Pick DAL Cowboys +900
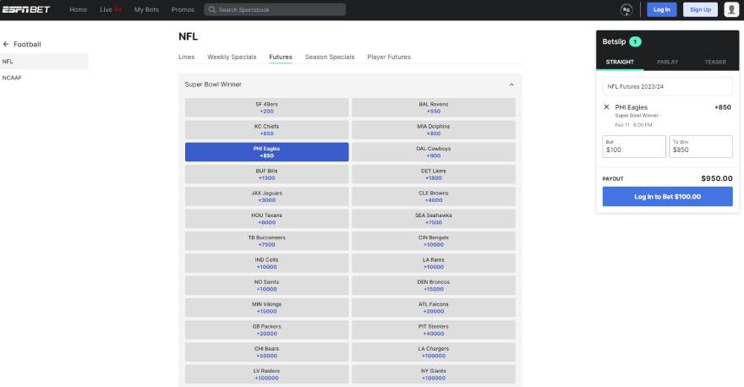The image size is (744, 387). (433, 152)
